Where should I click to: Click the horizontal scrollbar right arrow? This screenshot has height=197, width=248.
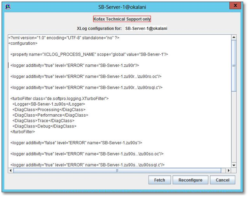tap(228, 170)
